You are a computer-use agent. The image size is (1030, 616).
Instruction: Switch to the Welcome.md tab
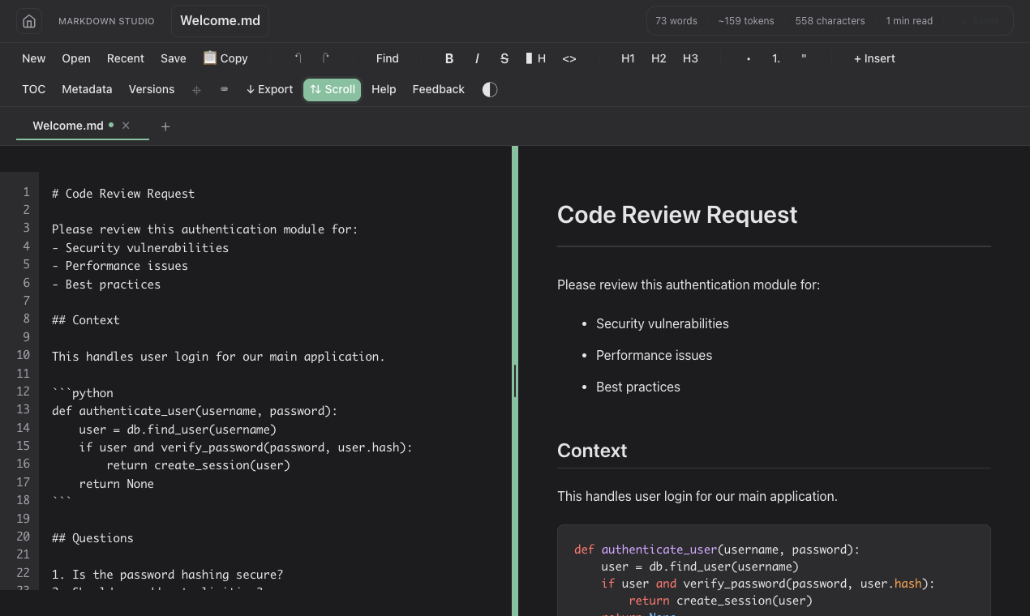[x=67, y=126]
